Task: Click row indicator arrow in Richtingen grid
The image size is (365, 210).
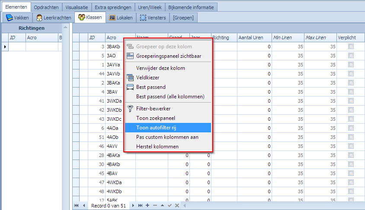Action: 5,47
